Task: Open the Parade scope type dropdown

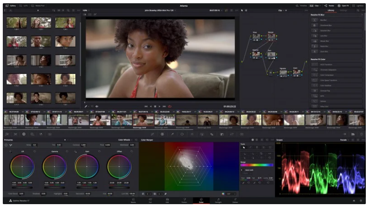Action: [344, 140]
